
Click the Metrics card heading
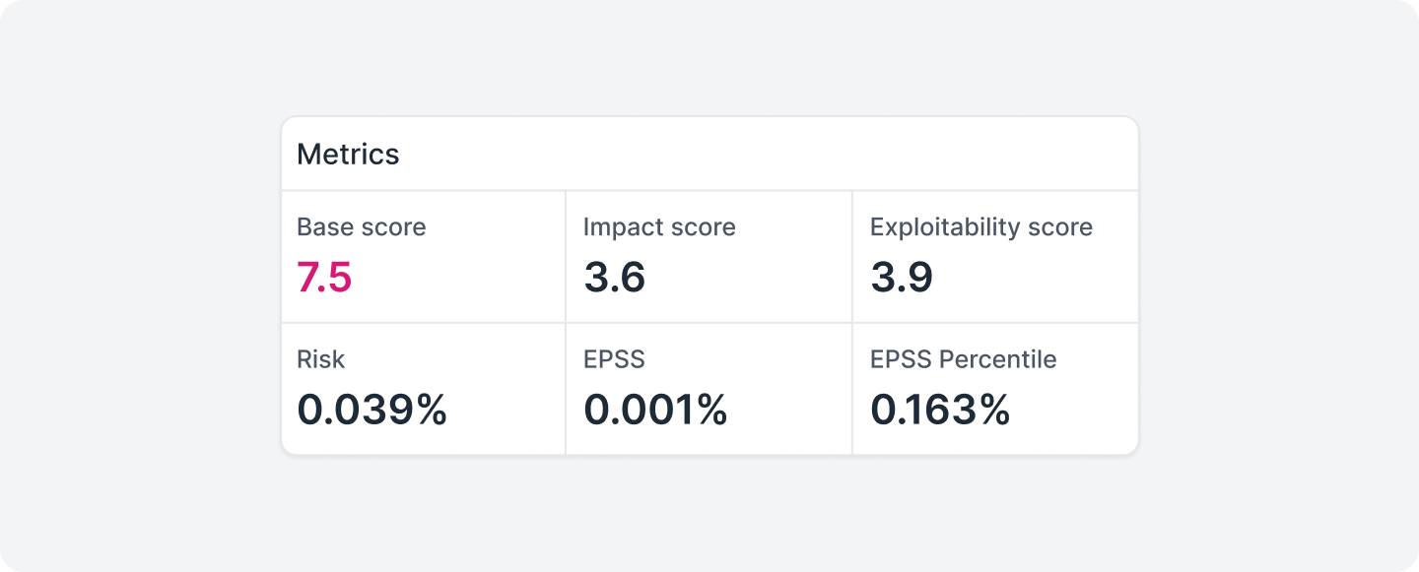pyautogui.click(x=348, y=155)
